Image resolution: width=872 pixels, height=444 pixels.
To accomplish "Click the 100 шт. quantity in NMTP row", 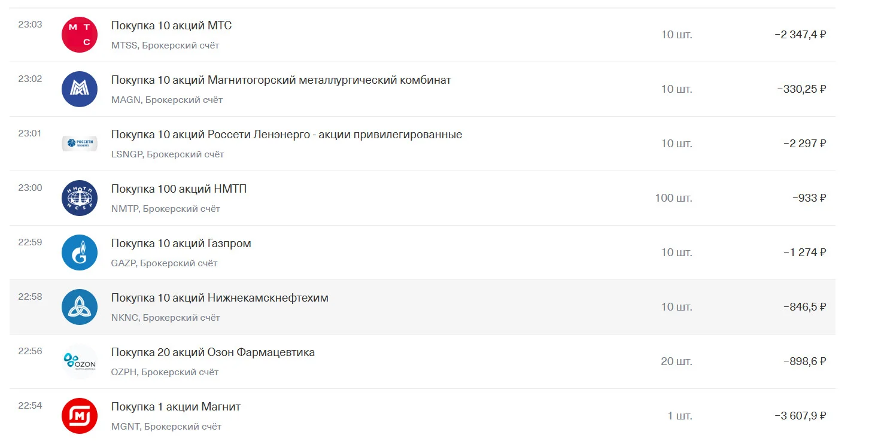I will click(673, 198).
